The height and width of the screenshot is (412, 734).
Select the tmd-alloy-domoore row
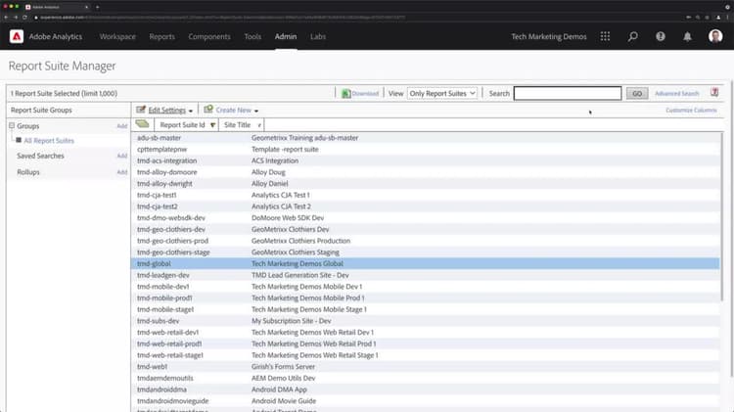425,172
